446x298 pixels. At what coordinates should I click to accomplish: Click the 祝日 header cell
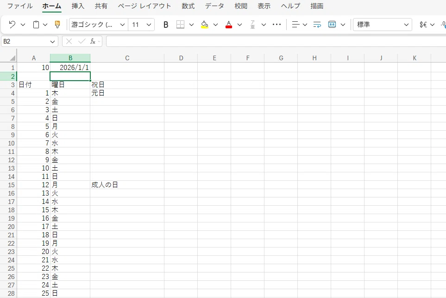127,85
